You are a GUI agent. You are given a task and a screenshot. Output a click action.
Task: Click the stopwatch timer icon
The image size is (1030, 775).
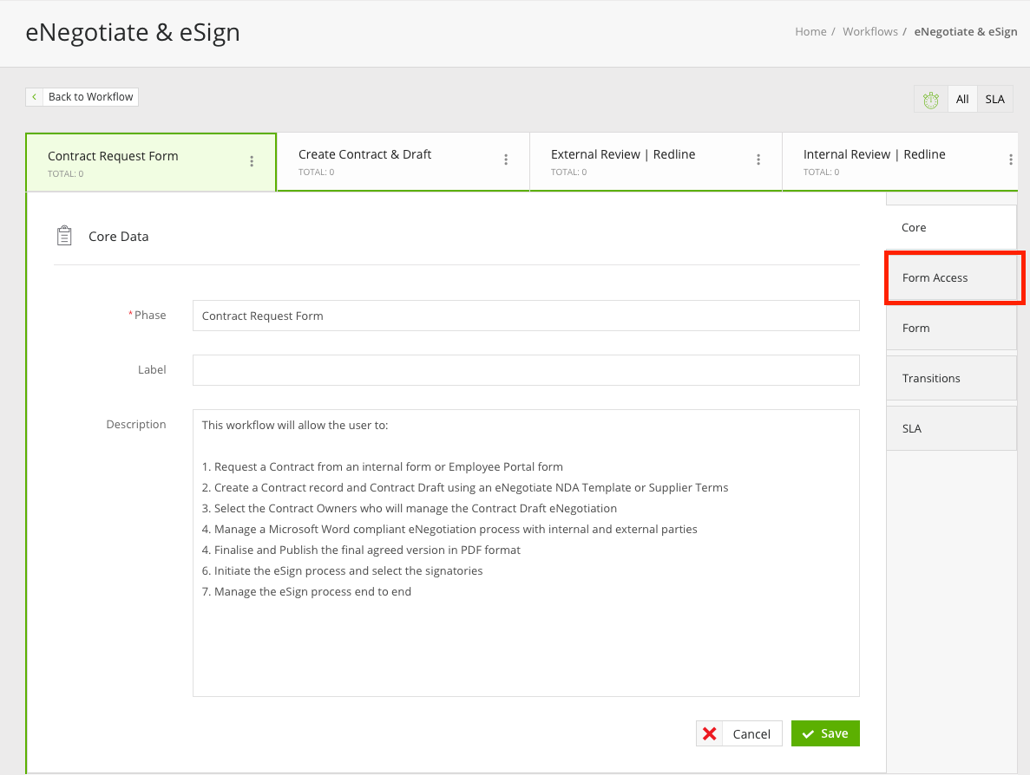tap(931, 100)
